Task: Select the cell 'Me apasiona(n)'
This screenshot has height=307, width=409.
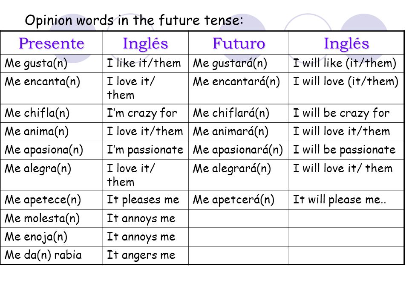Action: [52, 151]
